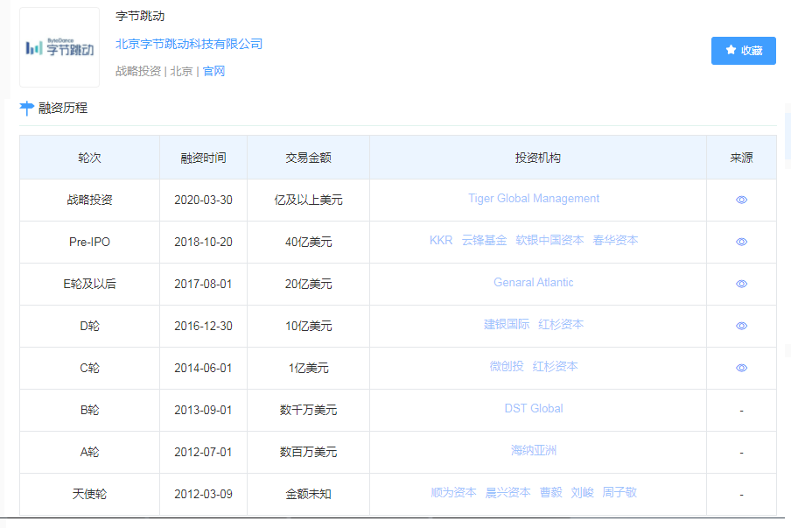This screenshot has height=528, width=791.
Task: Select the 金额未知 amount cell
Action: (x=308, y=494)
